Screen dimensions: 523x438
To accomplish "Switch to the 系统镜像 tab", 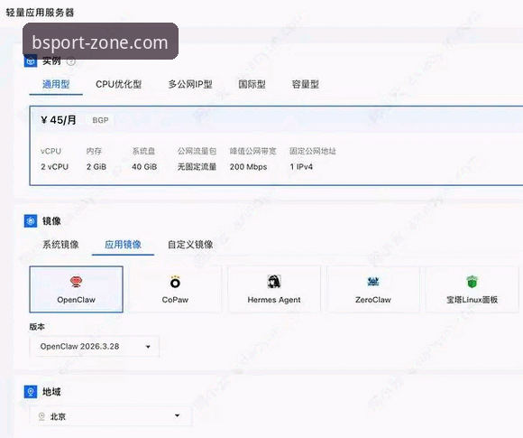I will 60,245.
